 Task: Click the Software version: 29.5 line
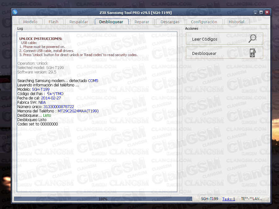point(37,72)
